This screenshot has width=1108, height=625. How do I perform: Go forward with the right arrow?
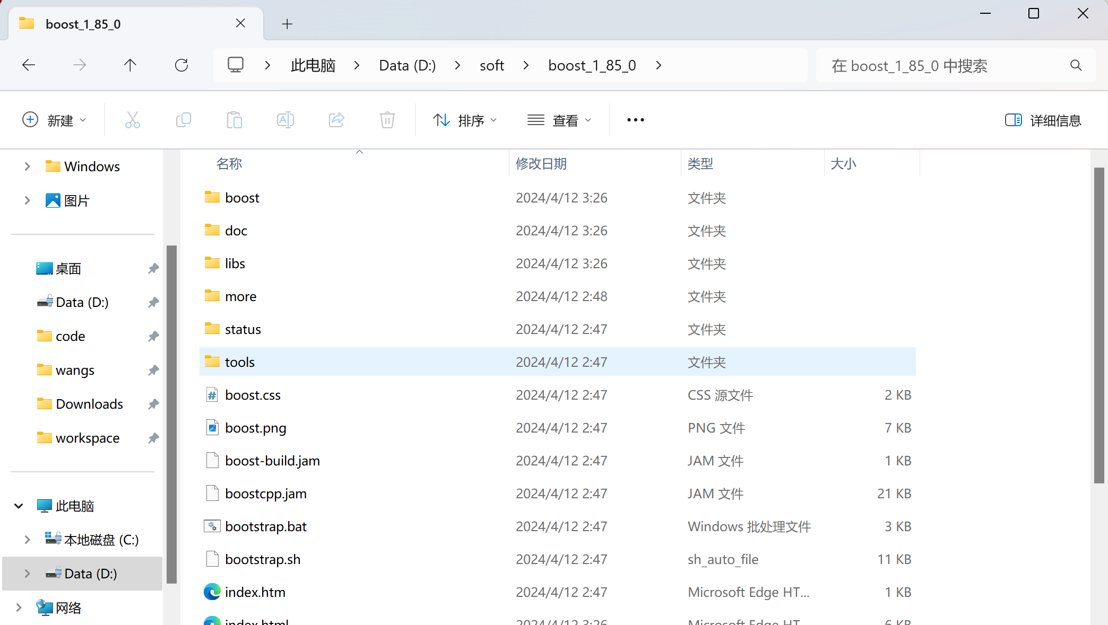pos(80,65)
